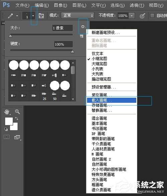Open the 文字(Y) menu
Image resolution: width=167 pixels, height=196 pixels.
point(99,5)
